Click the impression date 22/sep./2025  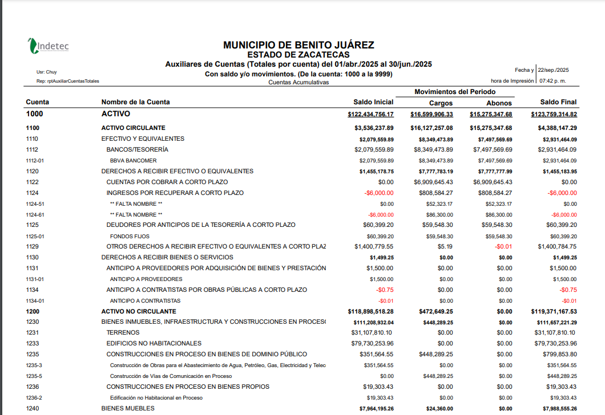(552, 71)
